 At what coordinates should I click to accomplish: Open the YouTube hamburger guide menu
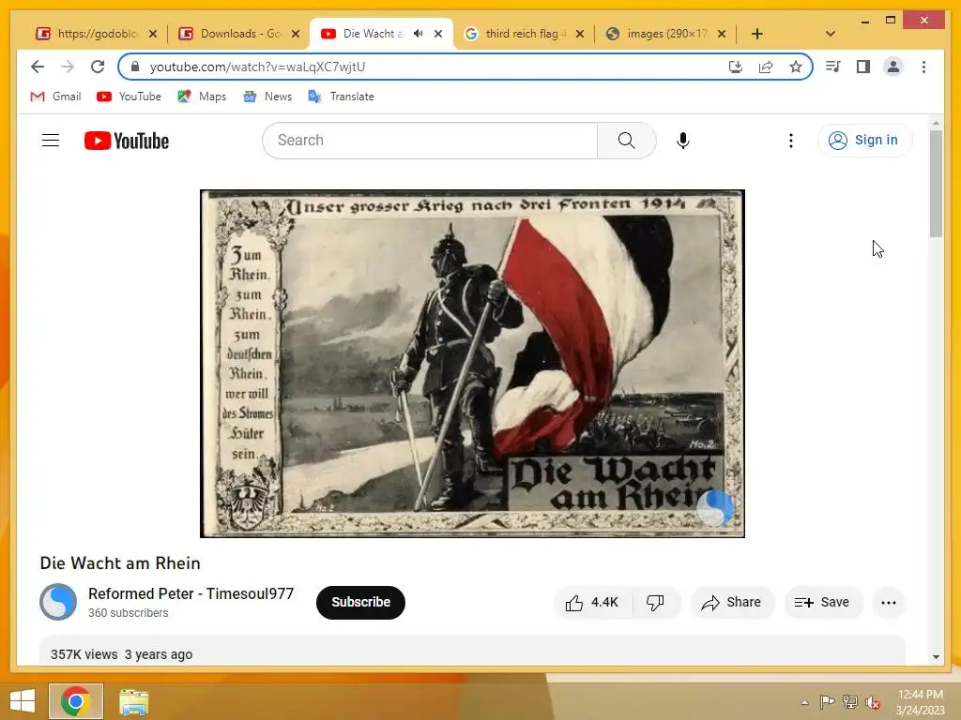[x=51, y=141]
